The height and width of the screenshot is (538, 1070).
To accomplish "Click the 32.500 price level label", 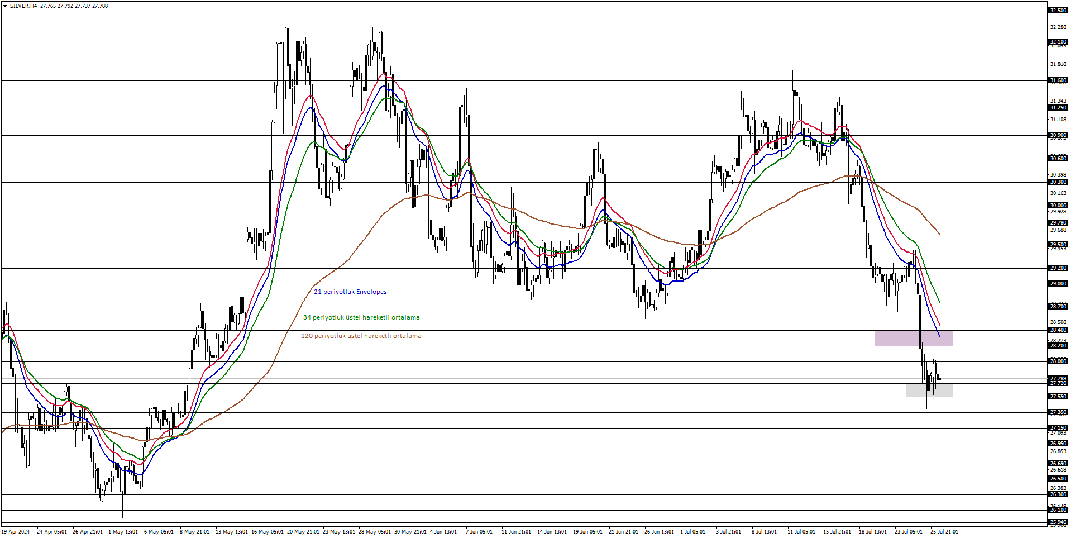I will tap(1058, 11).
